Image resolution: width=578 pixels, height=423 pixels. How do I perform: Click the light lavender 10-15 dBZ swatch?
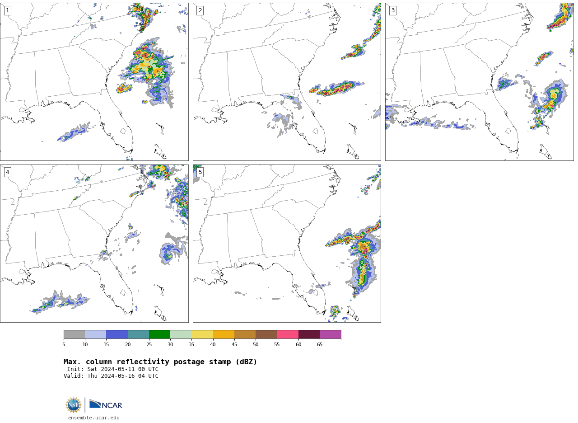(95, 334)
